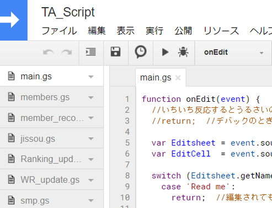Open the リソース menu
This screenshot has height=208, width=272.
221,31
